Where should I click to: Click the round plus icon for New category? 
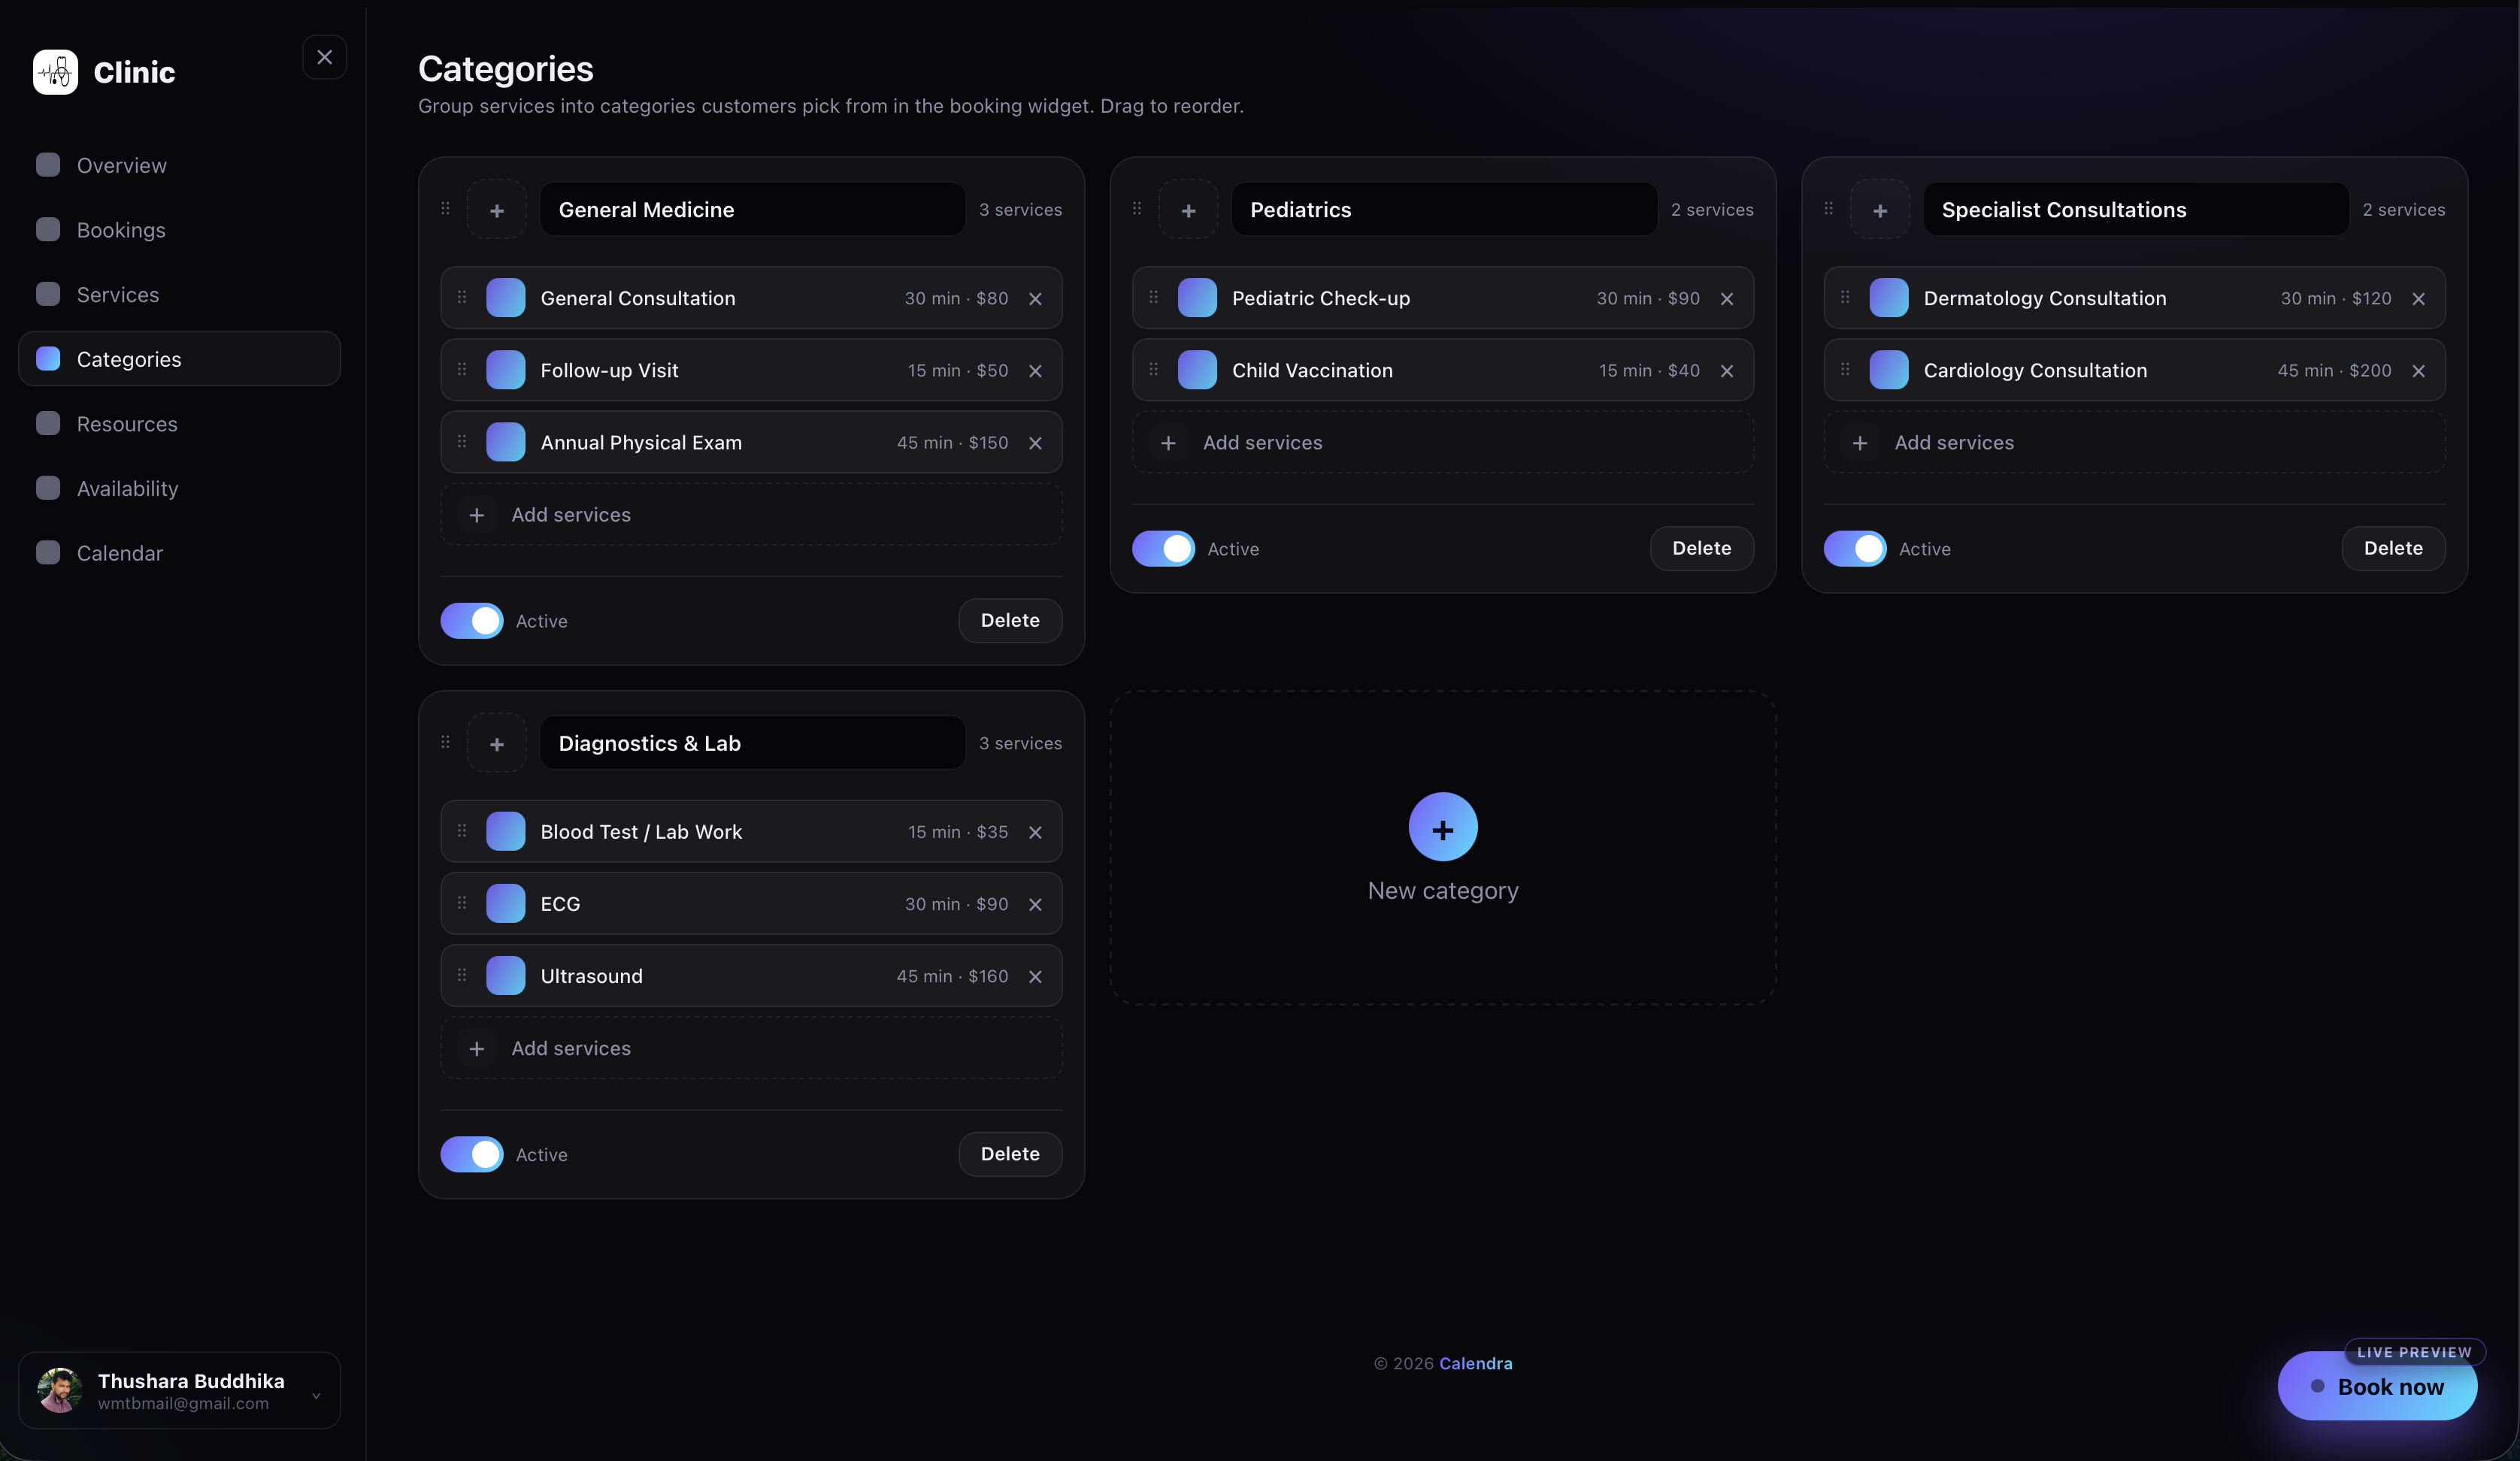[1443, 827]
